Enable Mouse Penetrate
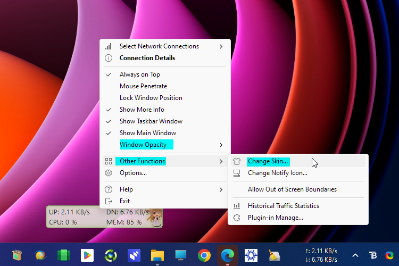399x266 pixels. pyautogui.click(x=165, y=86)
